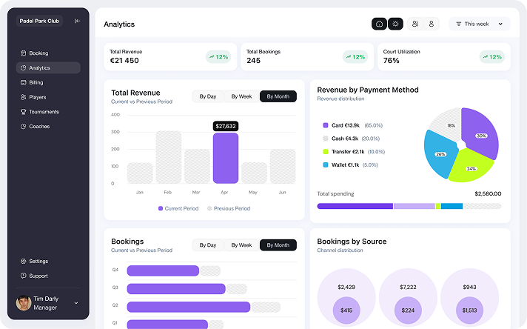Click the trophy icon beside Tournaments
Viewport: 527px width, 329px height.
coord(23,112)
